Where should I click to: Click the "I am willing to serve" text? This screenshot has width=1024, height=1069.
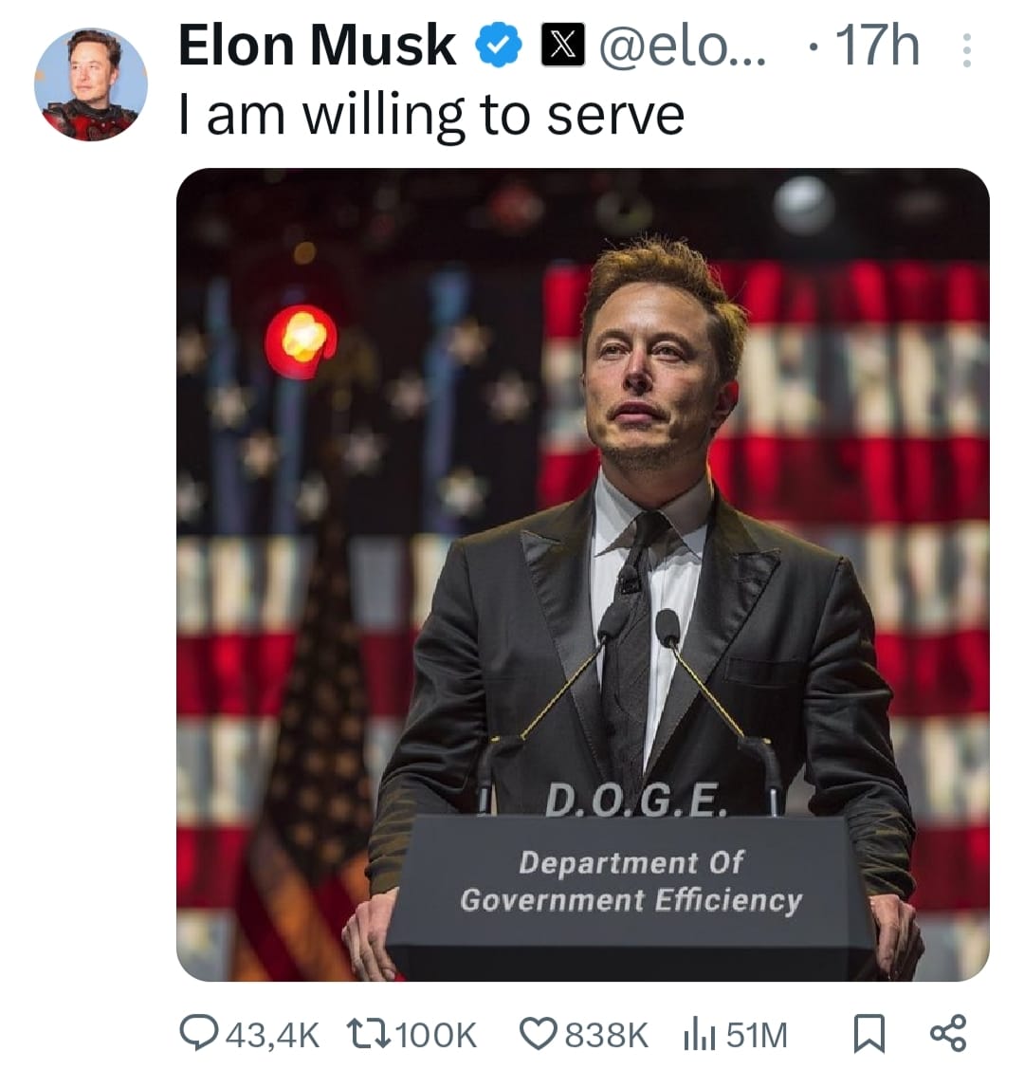point(431,116)
